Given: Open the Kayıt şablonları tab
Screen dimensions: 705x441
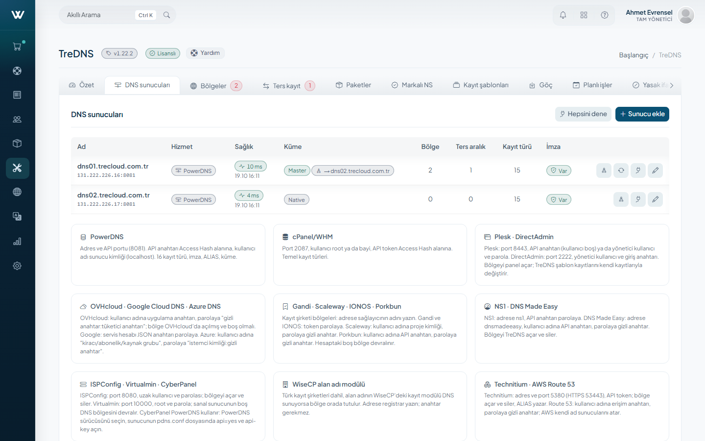Looking at the screenshot, I should [x=480, y=85].
